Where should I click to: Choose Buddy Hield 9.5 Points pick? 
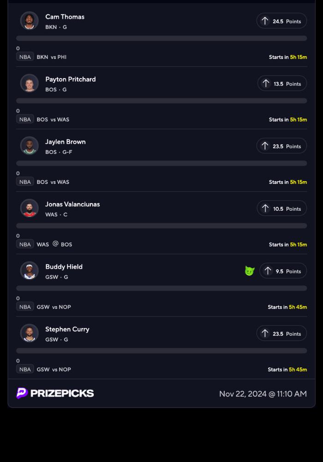(x=283, y=271)
